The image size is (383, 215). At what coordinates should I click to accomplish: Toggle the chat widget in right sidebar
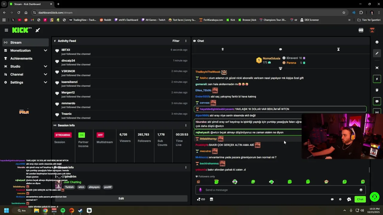tap(377, 101)
